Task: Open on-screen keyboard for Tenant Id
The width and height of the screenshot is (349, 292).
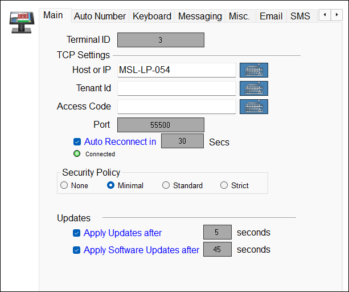Action: 253,88
